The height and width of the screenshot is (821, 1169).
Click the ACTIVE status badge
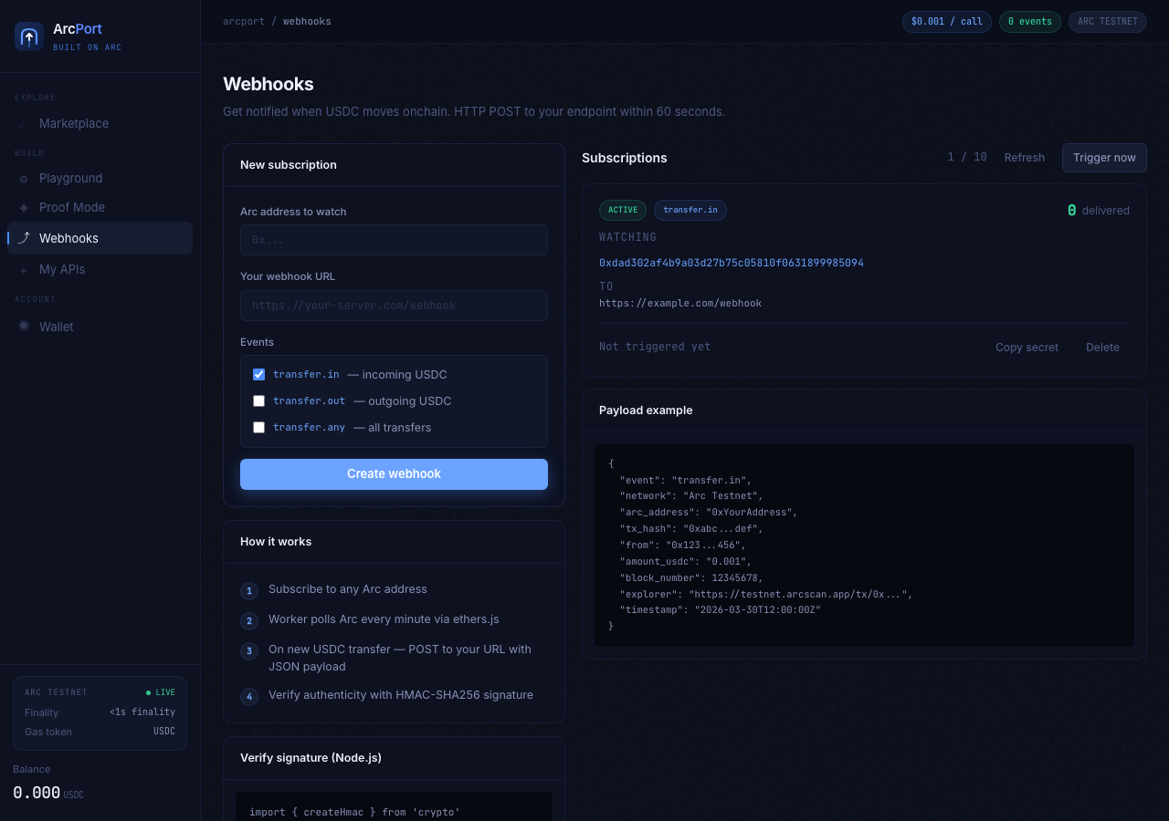click(623, 210)
